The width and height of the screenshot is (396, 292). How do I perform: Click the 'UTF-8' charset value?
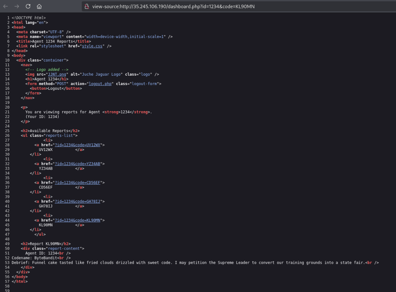[56, 32]
